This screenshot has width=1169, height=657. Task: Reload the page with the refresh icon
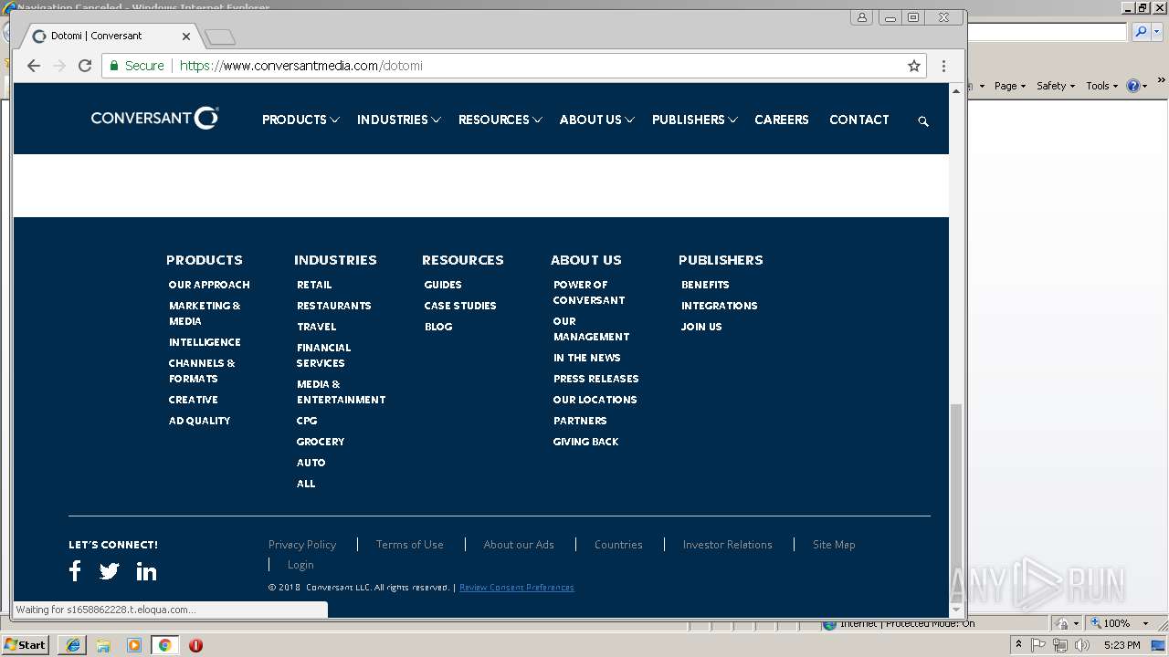point(85,66)
